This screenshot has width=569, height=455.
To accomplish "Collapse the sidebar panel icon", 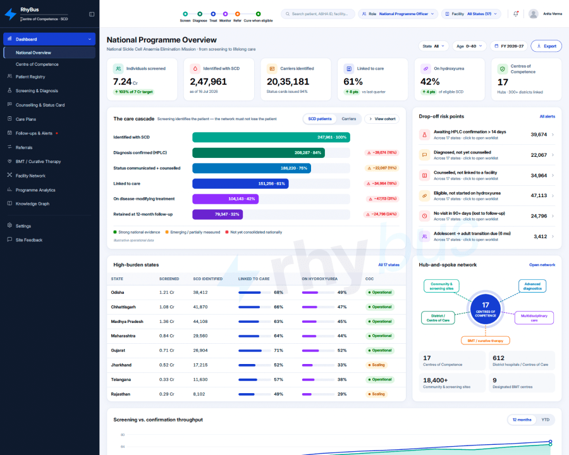I will click(92, 14).
